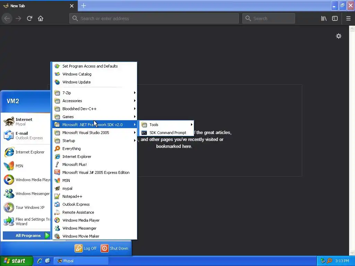Click the browser reload icon
The image size is (355, 266).
coord(29,18)
